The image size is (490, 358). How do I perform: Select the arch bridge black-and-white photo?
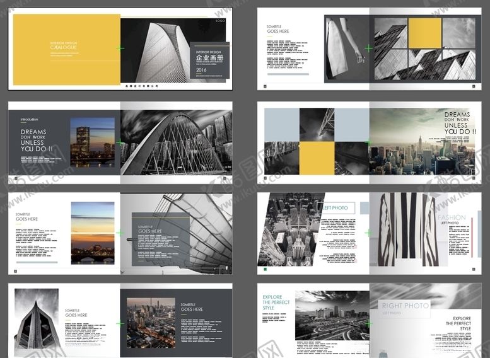point(175,143)
